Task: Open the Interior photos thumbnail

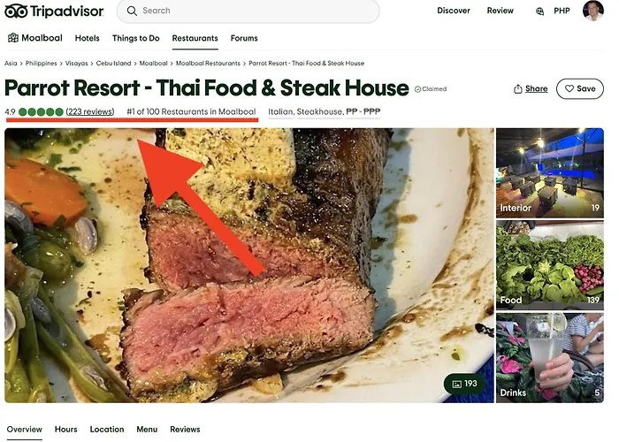Action: (x=549, y=173)
